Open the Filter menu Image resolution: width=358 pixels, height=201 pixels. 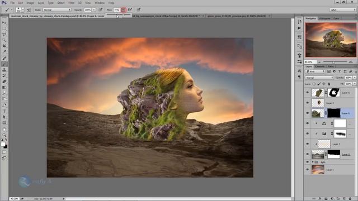[x=71, y=3]
